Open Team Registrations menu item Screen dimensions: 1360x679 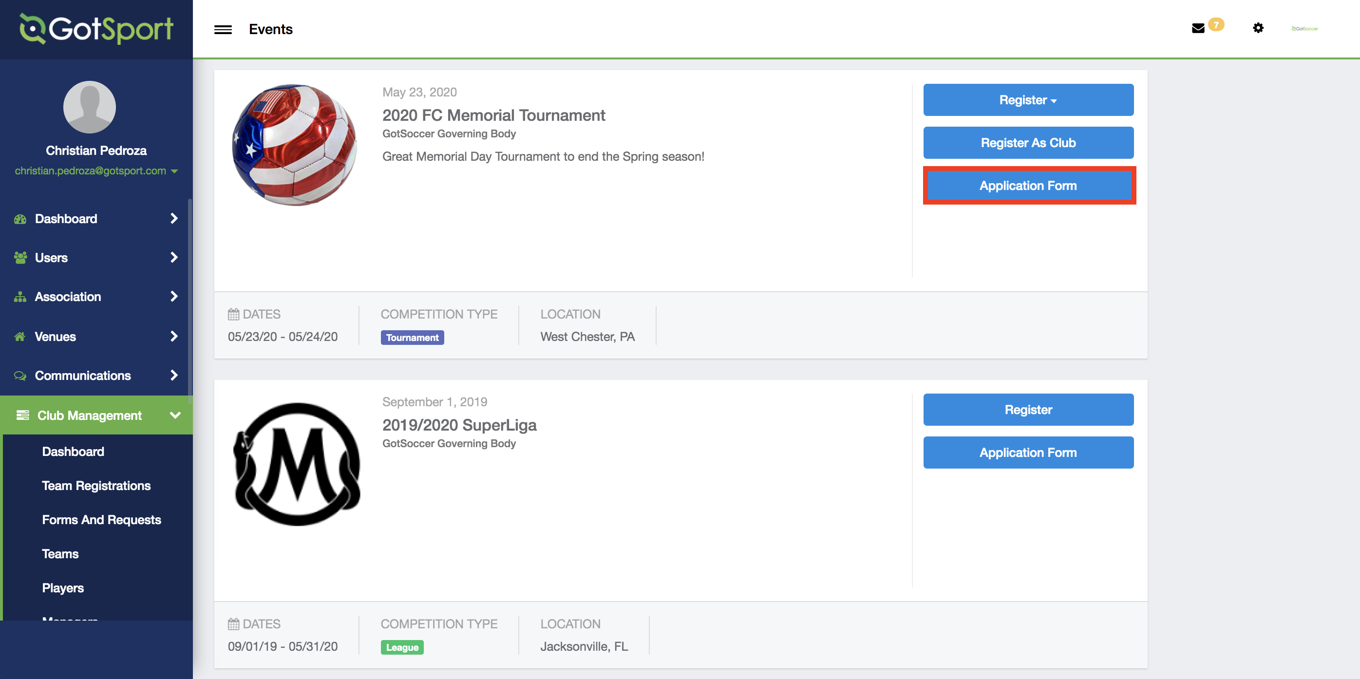[96, 485]
